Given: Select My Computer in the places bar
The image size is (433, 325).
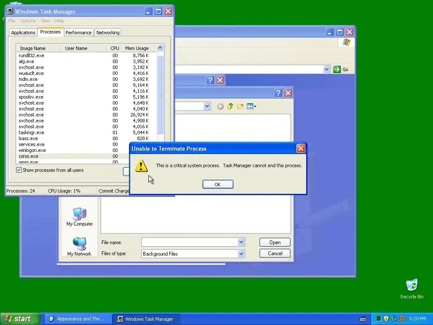Looking at the screenshot, I should coord(79,216).
